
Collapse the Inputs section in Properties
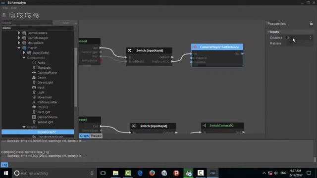click(268, 32)
